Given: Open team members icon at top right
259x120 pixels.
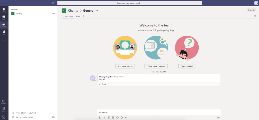Looking at the screenshot, I should pos(254,16).
